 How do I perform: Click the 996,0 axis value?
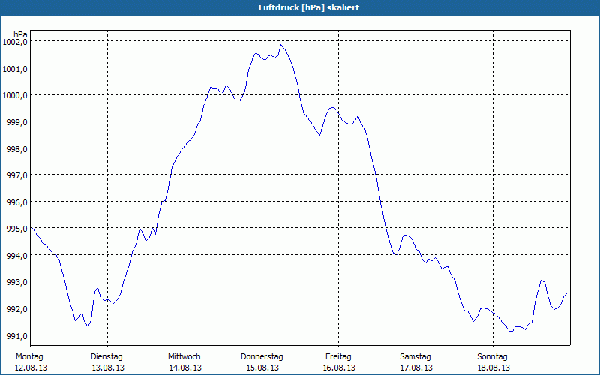[17, 202]
